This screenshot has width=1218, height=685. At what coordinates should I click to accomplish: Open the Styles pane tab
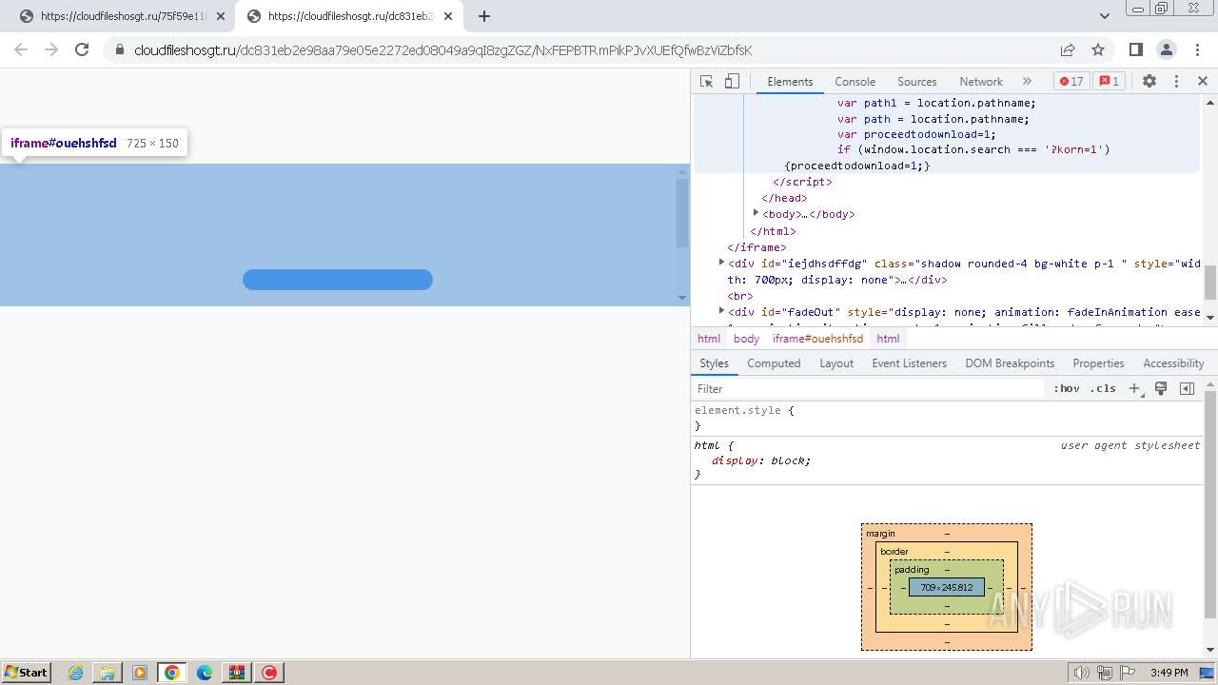click(714, 363)
